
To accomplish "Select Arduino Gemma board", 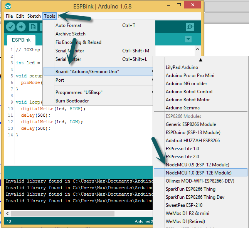I will (x=200, y=108).
